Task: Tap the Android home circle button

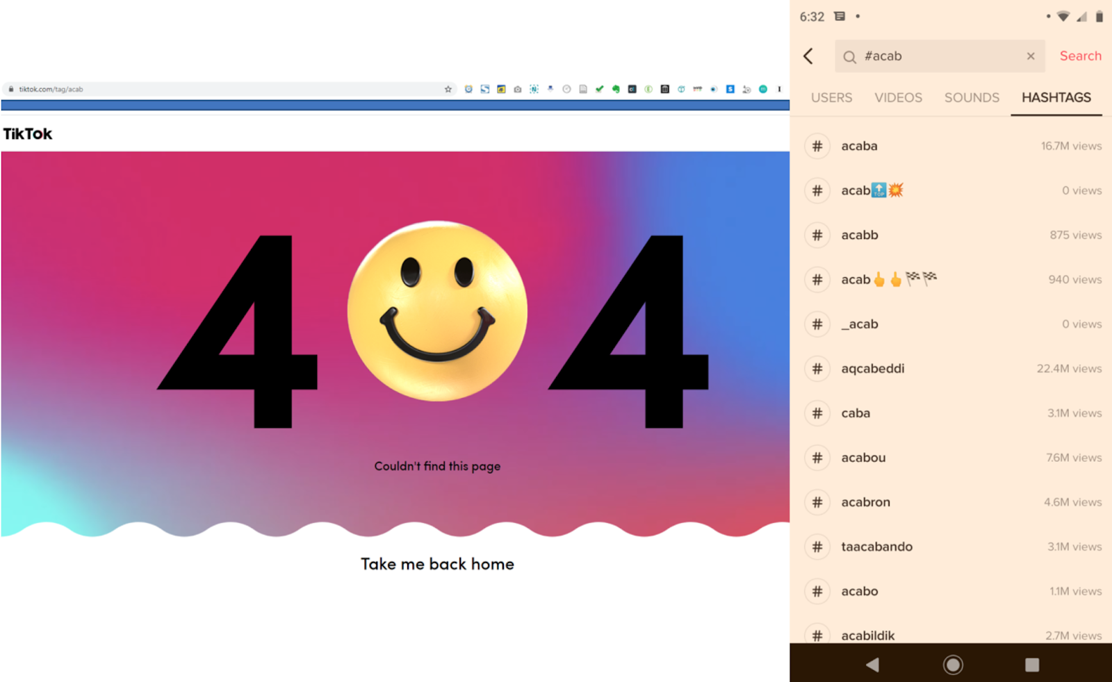Action: point(953,665)
